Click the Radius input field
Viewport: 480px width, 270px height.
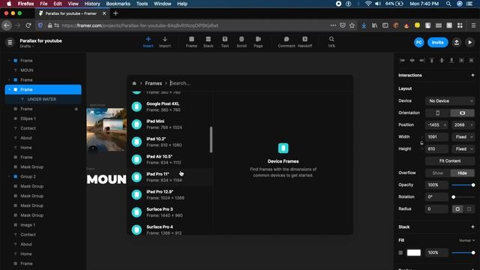coord(436,209)
